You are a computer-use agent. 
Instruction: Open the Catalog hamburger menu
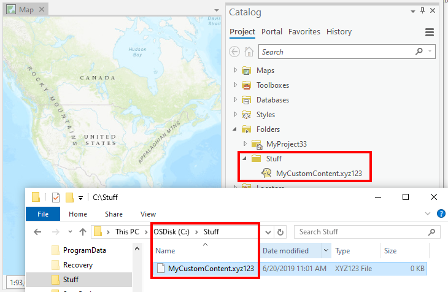(430, 32)
